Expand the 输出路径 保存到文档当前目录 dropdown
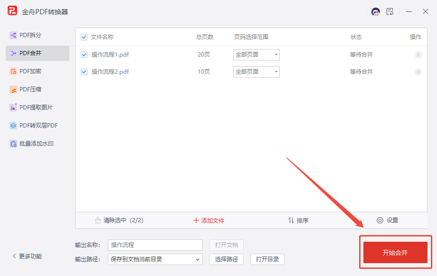Viewport: 437px width, 276px height. 155,259
